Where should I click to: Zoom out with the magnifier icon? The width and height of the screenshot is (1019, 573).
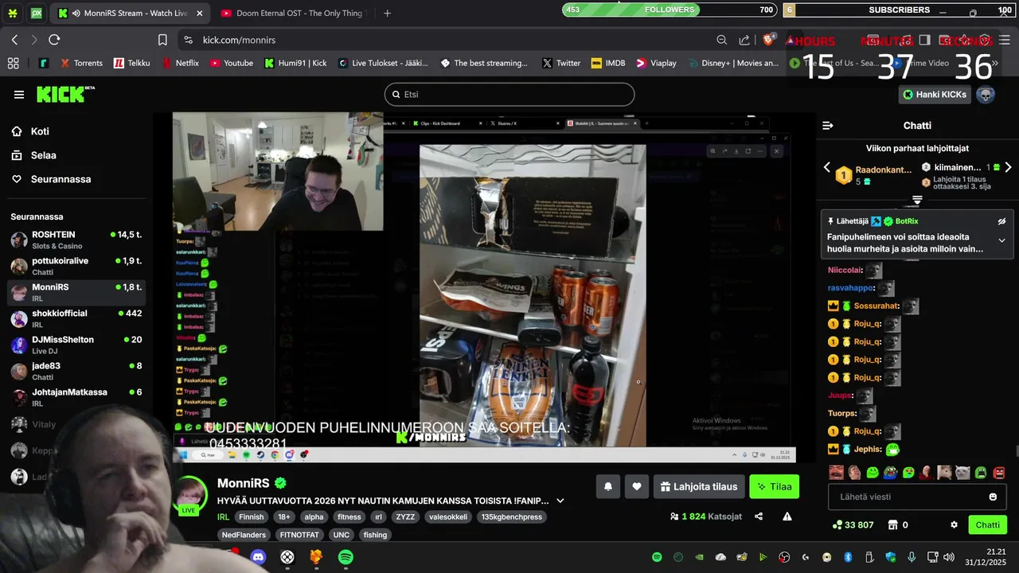pyautogui.click(x=721, y=40)
